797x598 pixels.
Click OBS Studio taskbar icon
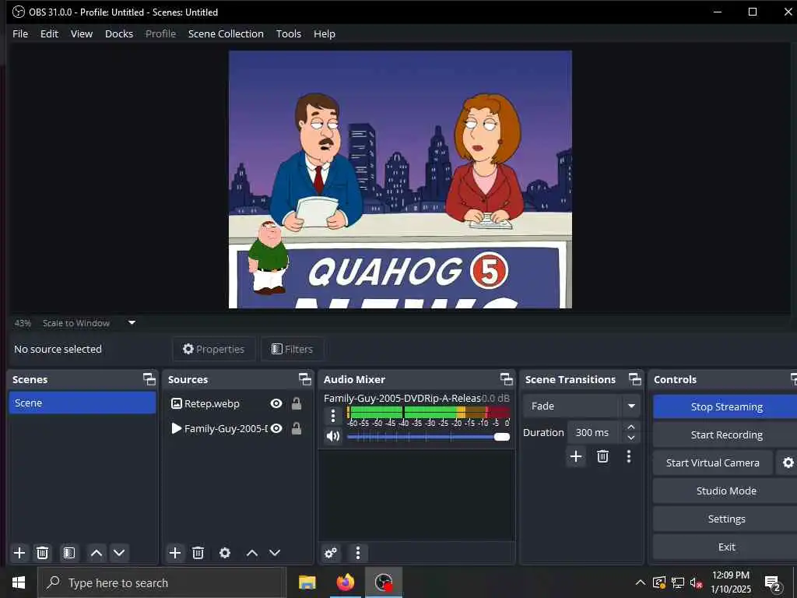pos(384,582)
